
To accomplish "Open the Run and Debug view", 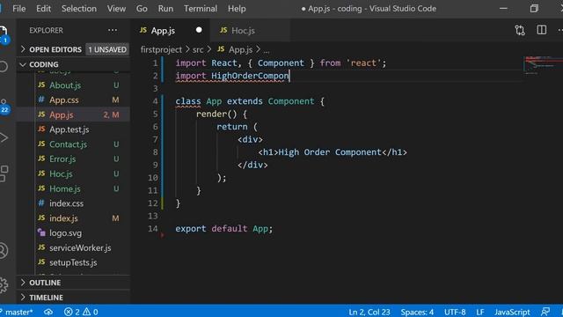I will pos(4,137).
